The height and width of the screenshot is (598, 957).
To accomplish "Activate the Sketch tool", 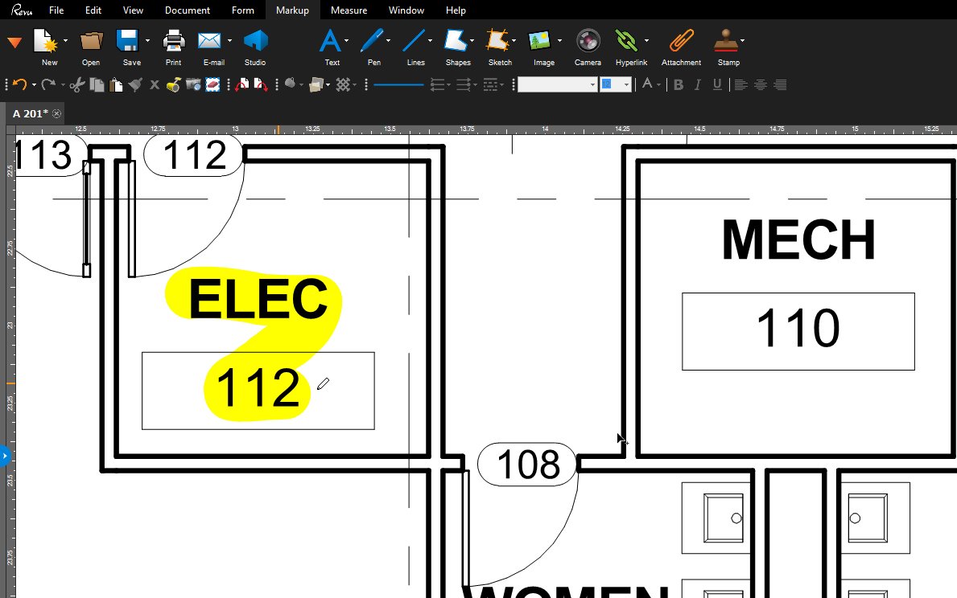I will (497, 42).
